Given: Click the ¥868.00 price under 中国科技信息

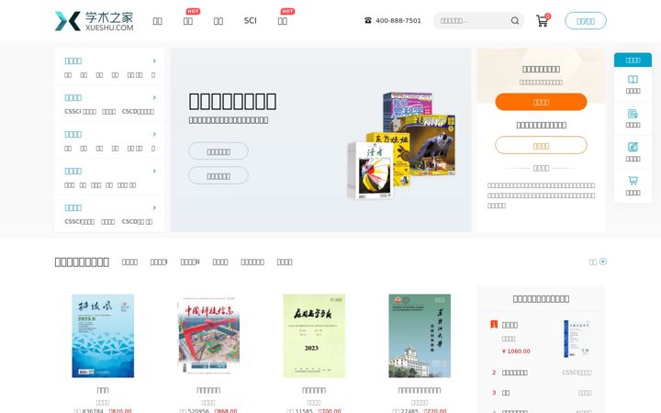Looking at the screenshot, I should [x=226, y=410].
